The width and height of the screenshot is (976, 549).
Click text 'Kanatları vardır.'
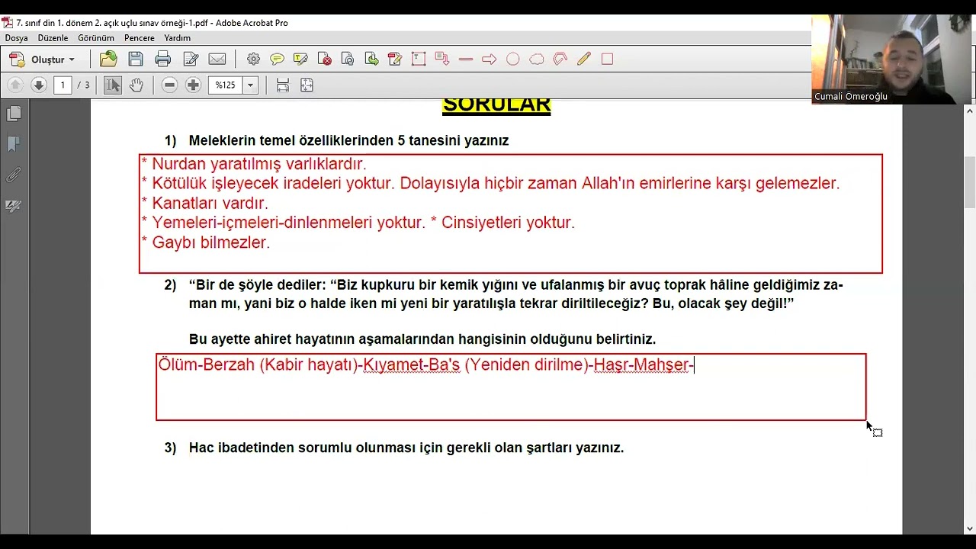tap(210, 204)
